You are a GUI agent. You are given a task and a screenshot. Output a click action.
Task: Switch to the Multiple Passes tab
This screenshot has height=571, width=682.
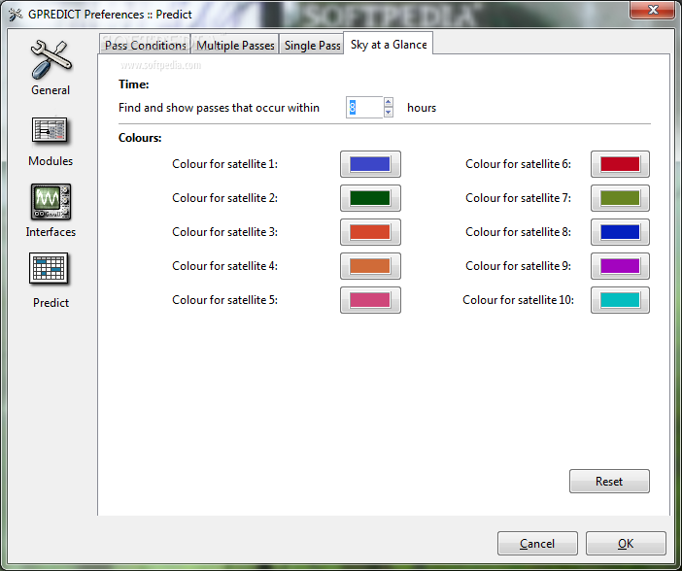point(235,46)
